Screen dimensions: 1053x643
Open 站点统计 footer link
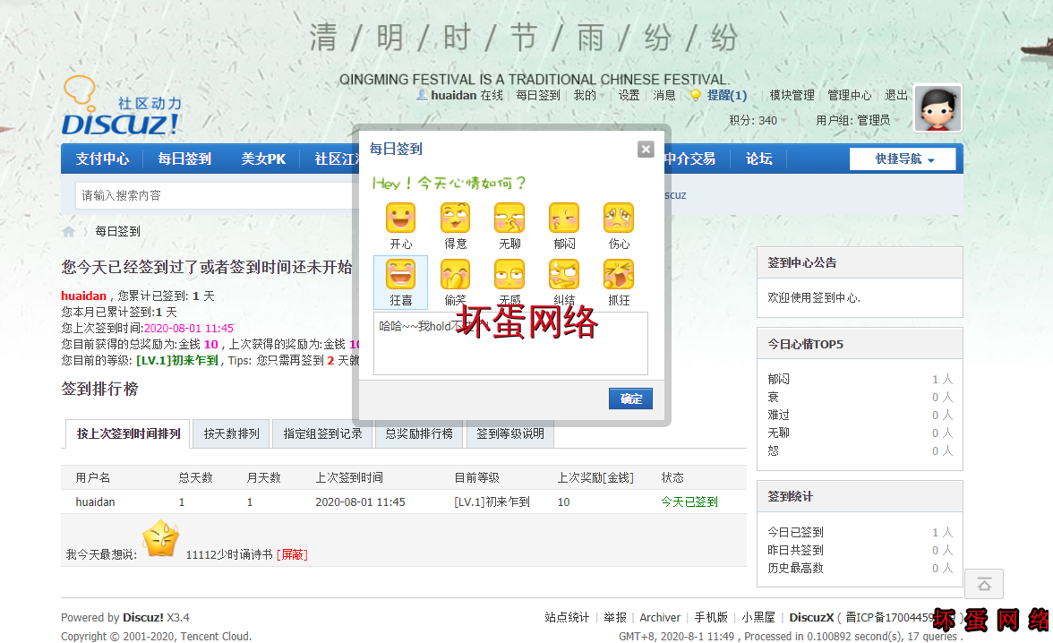(x=567, y=617)
